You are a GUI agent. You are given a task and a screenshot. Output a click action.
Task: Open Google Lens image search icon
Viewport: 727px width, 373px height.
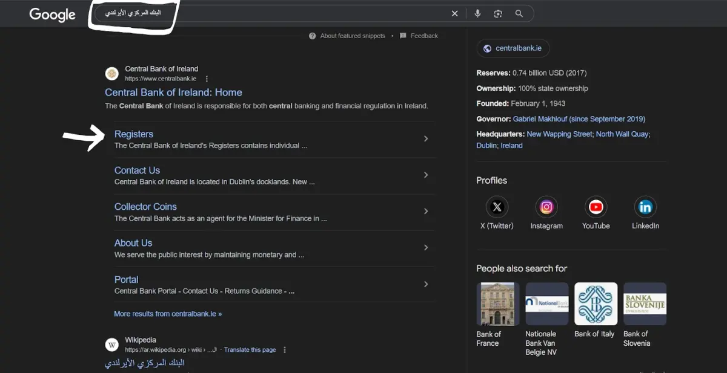coord(498,13)
